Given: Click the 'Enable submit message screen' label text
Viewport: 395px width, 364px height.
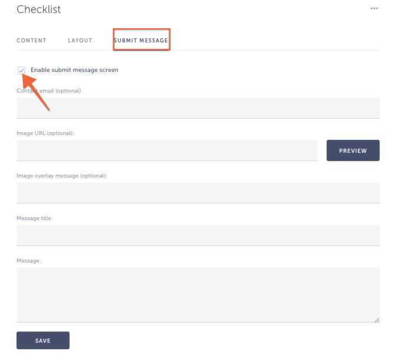Looking at the screenshot, I should pos(74,70).
